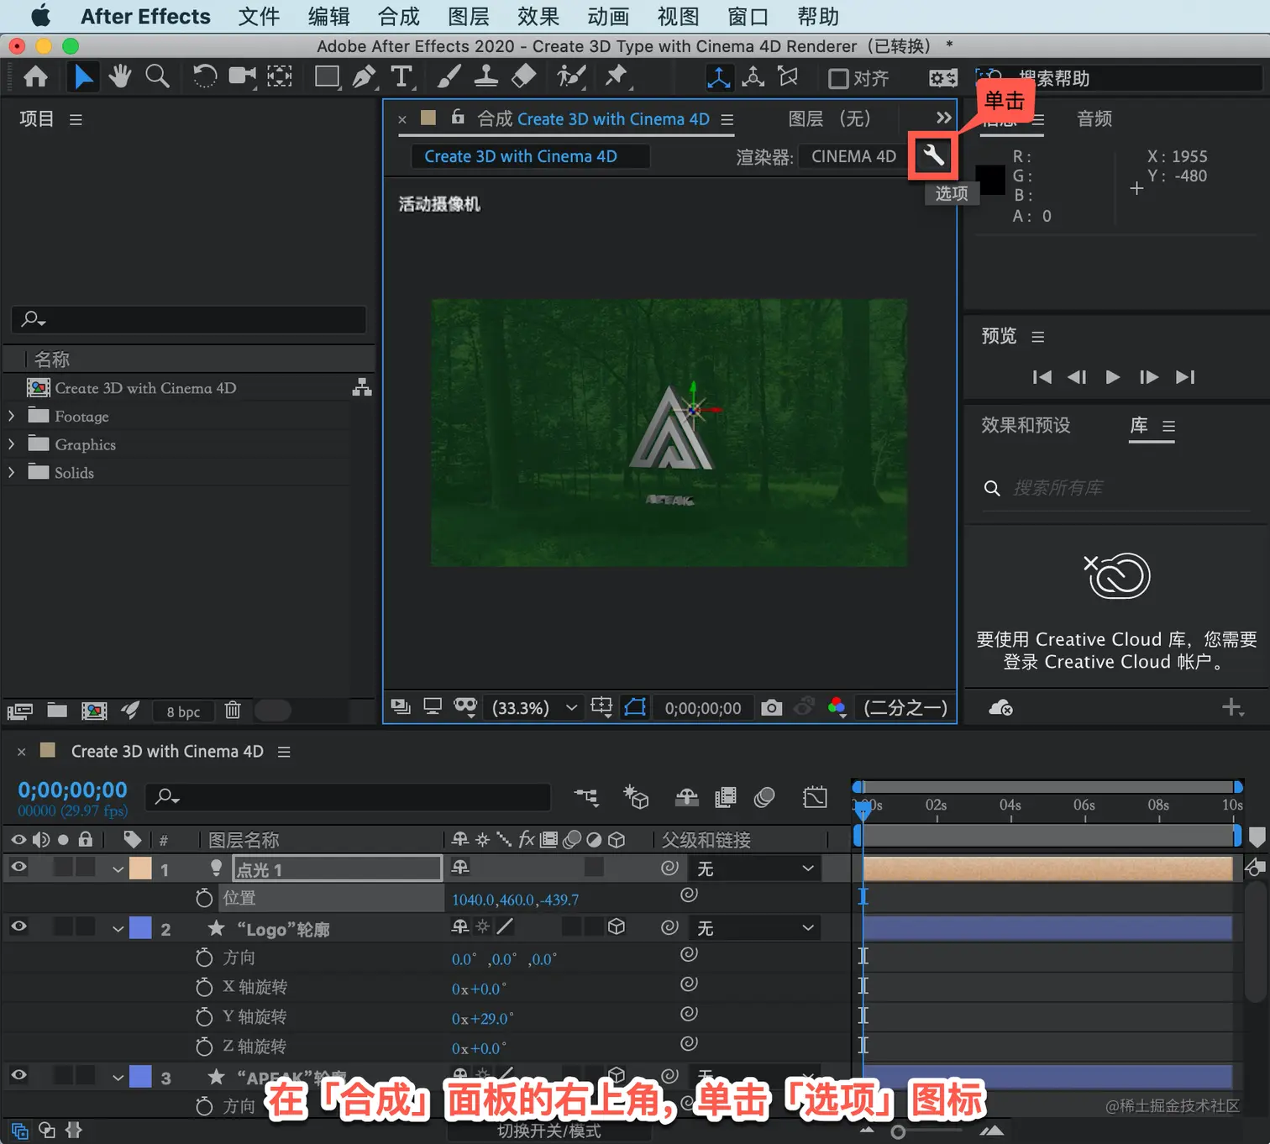Click the wrench renderer options icon

[933, 155]
